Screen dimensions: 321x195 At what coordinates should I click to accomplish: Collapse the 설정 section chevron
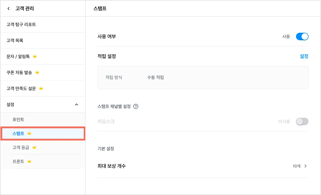[76, 104]
